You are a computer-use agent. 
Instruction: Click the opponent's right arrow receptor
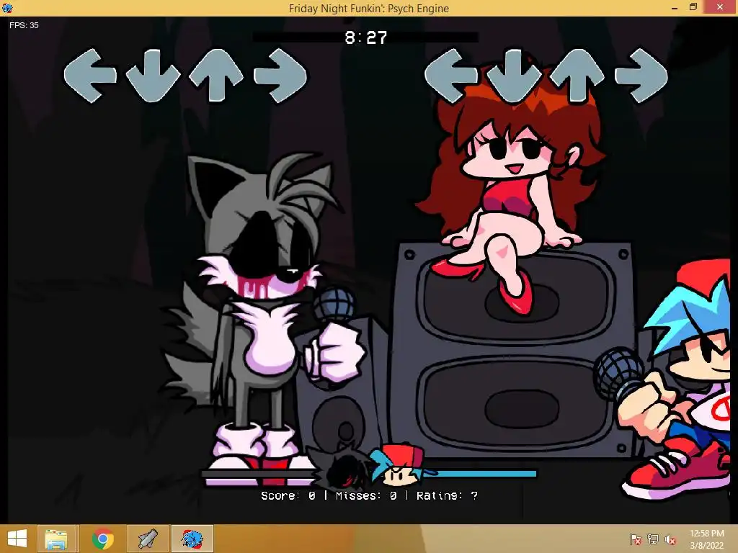click(x=280, y=75)
